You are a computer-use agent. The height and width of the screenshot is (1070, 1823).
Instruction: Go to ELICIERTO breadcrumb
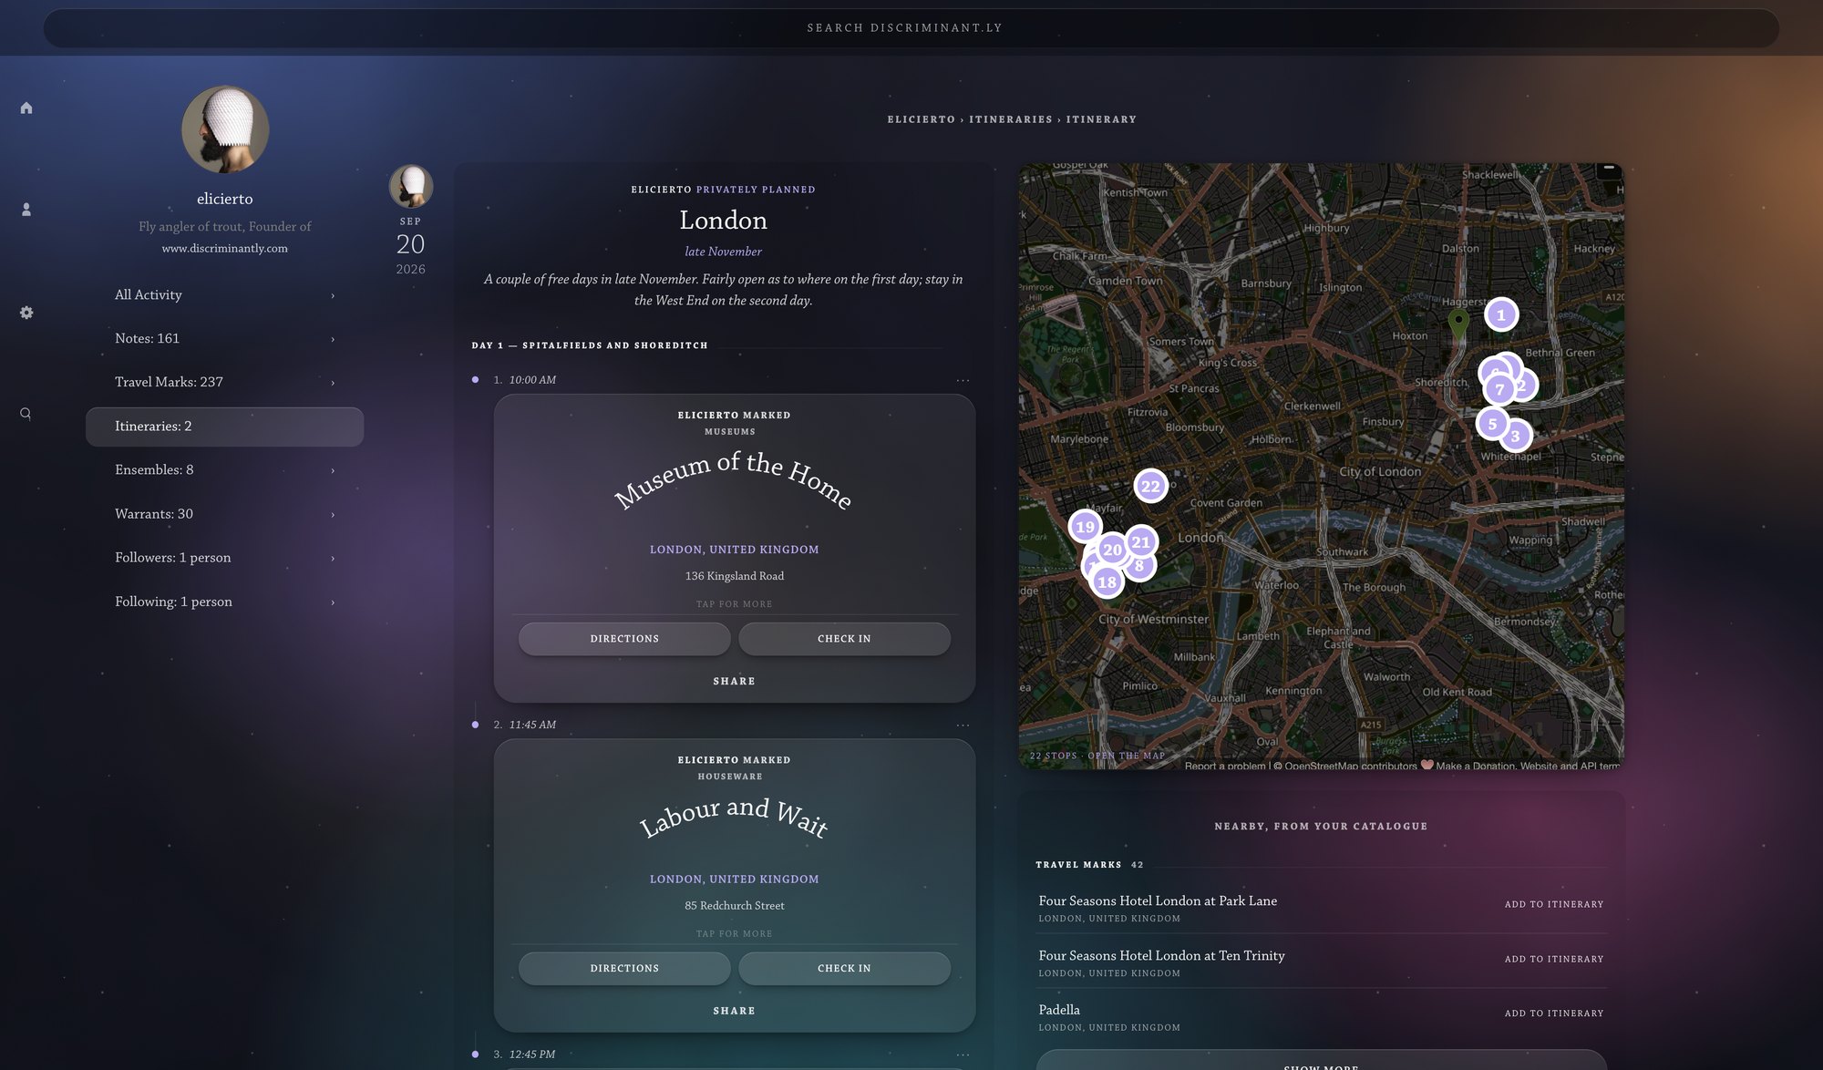(x=921, y=119)
